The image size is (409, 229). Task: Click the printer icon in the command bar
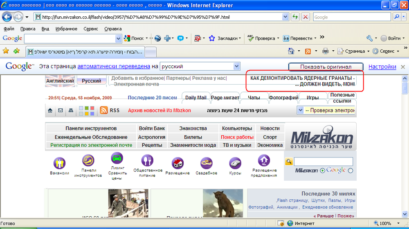325,51
